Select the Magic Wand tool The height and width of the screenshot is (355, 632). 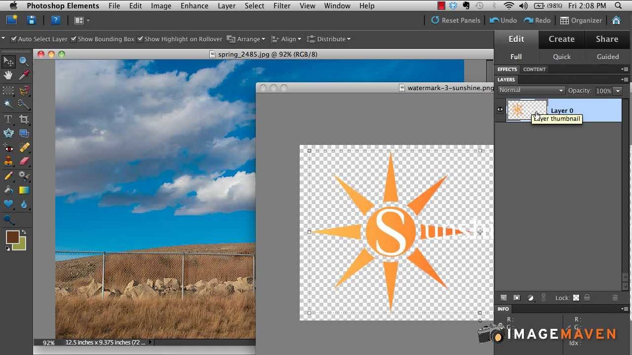click(8, 104)
